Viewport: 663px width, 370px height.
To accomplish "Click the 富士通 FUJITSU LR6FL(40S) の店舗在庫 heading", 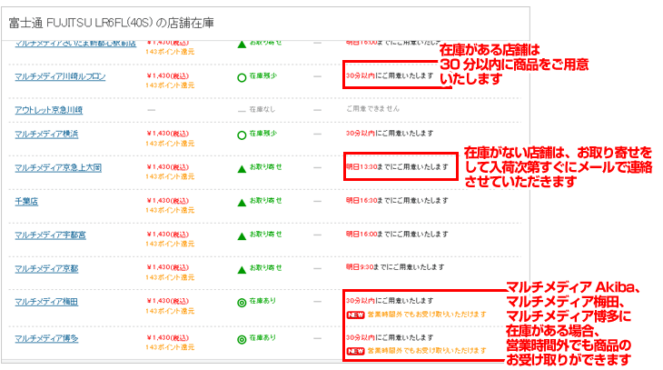I will (x=111, y=23).
